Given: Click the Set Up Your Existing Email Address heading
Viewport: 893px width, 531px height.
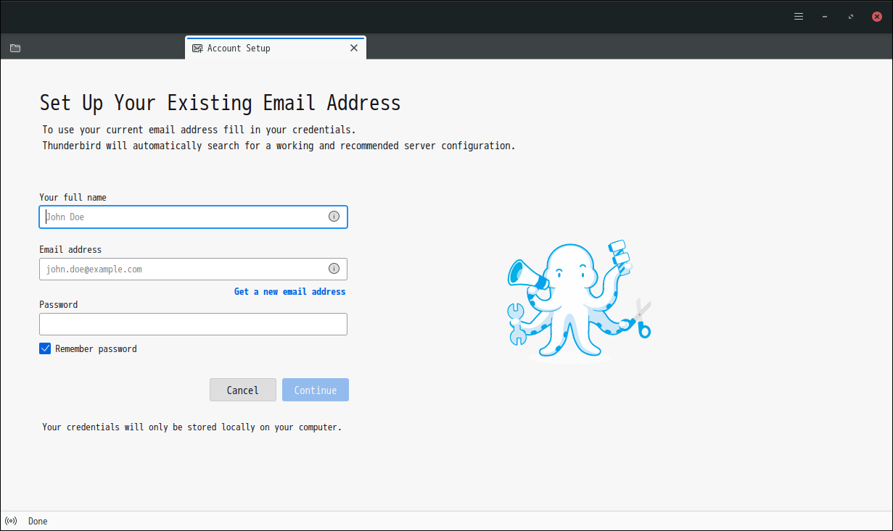Looking at the screenshot, I should [x=220, y=103].
